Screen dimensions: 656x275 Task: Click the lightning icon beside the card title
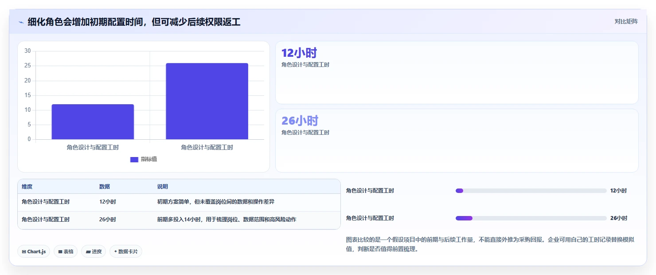coord(21,22)
